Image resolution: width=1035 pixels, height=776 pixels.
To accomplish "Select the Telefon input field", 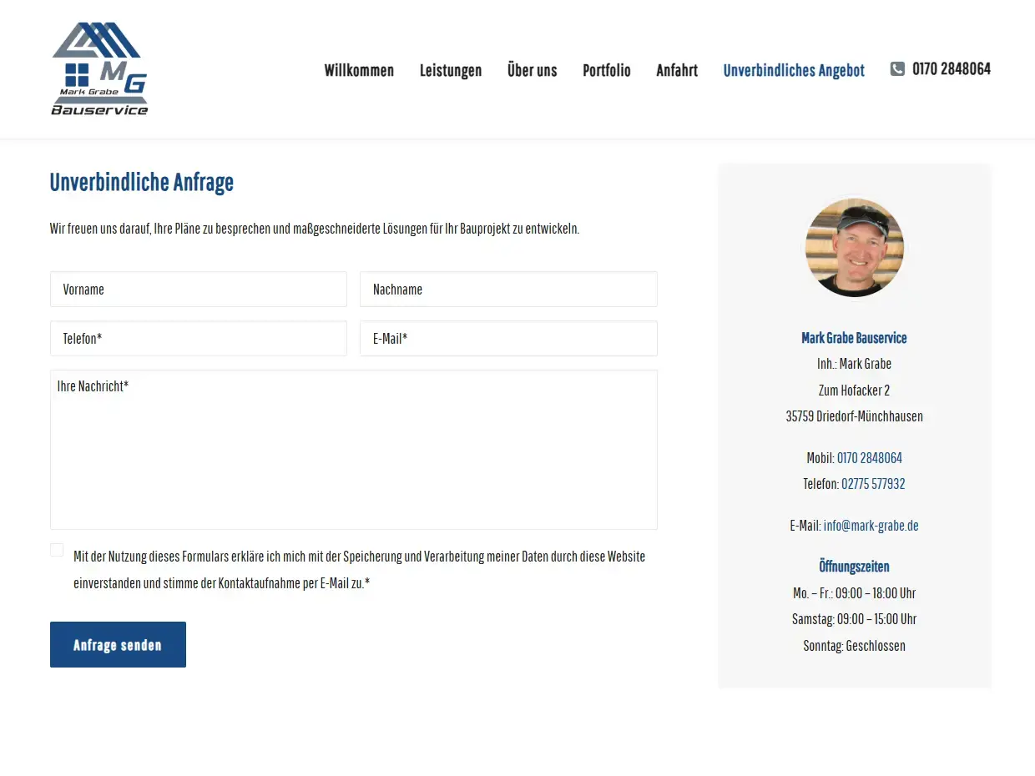I will coord(199,339).
